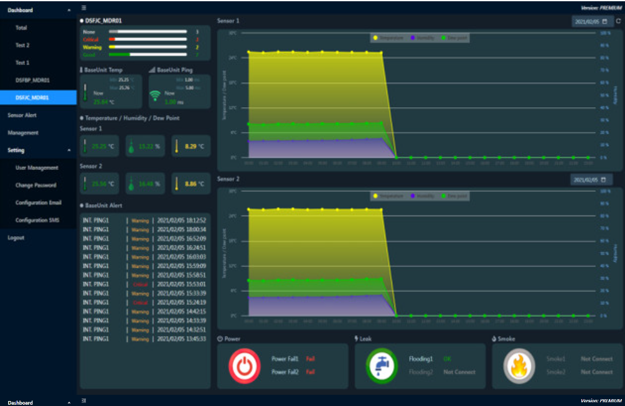Click the red Power status icon
The height and width of the screenshot is (406, 625).
click(x=245, y=365)
